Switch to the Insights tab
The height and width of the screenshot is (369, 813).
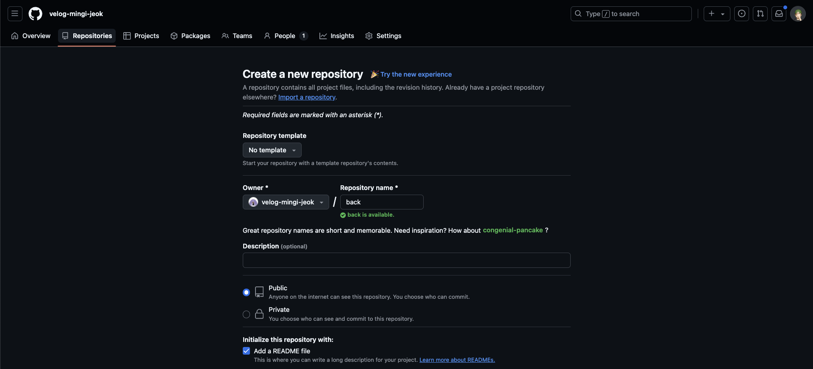[337, 36]
